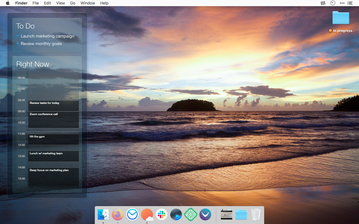
Task: Open the Trash in the Dock
Action: 256,215
